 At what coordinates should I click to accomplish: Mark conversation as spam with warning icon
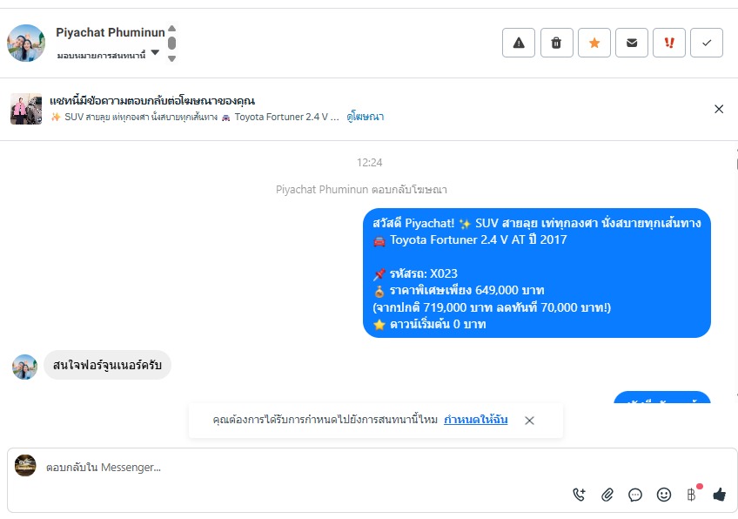click(x=518, y=43)
